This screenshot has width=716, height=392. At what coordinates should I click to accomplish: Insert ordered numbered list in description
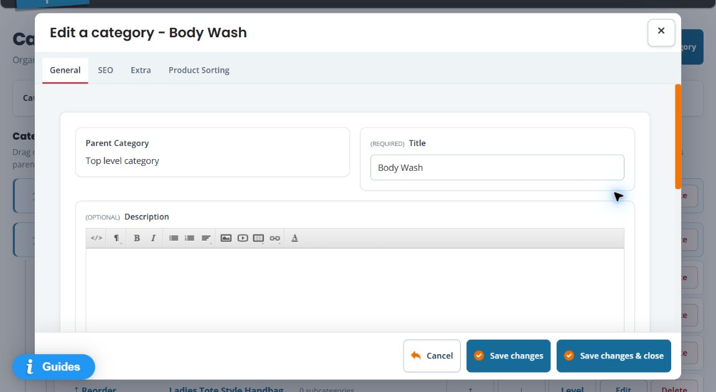pos(189,238)
